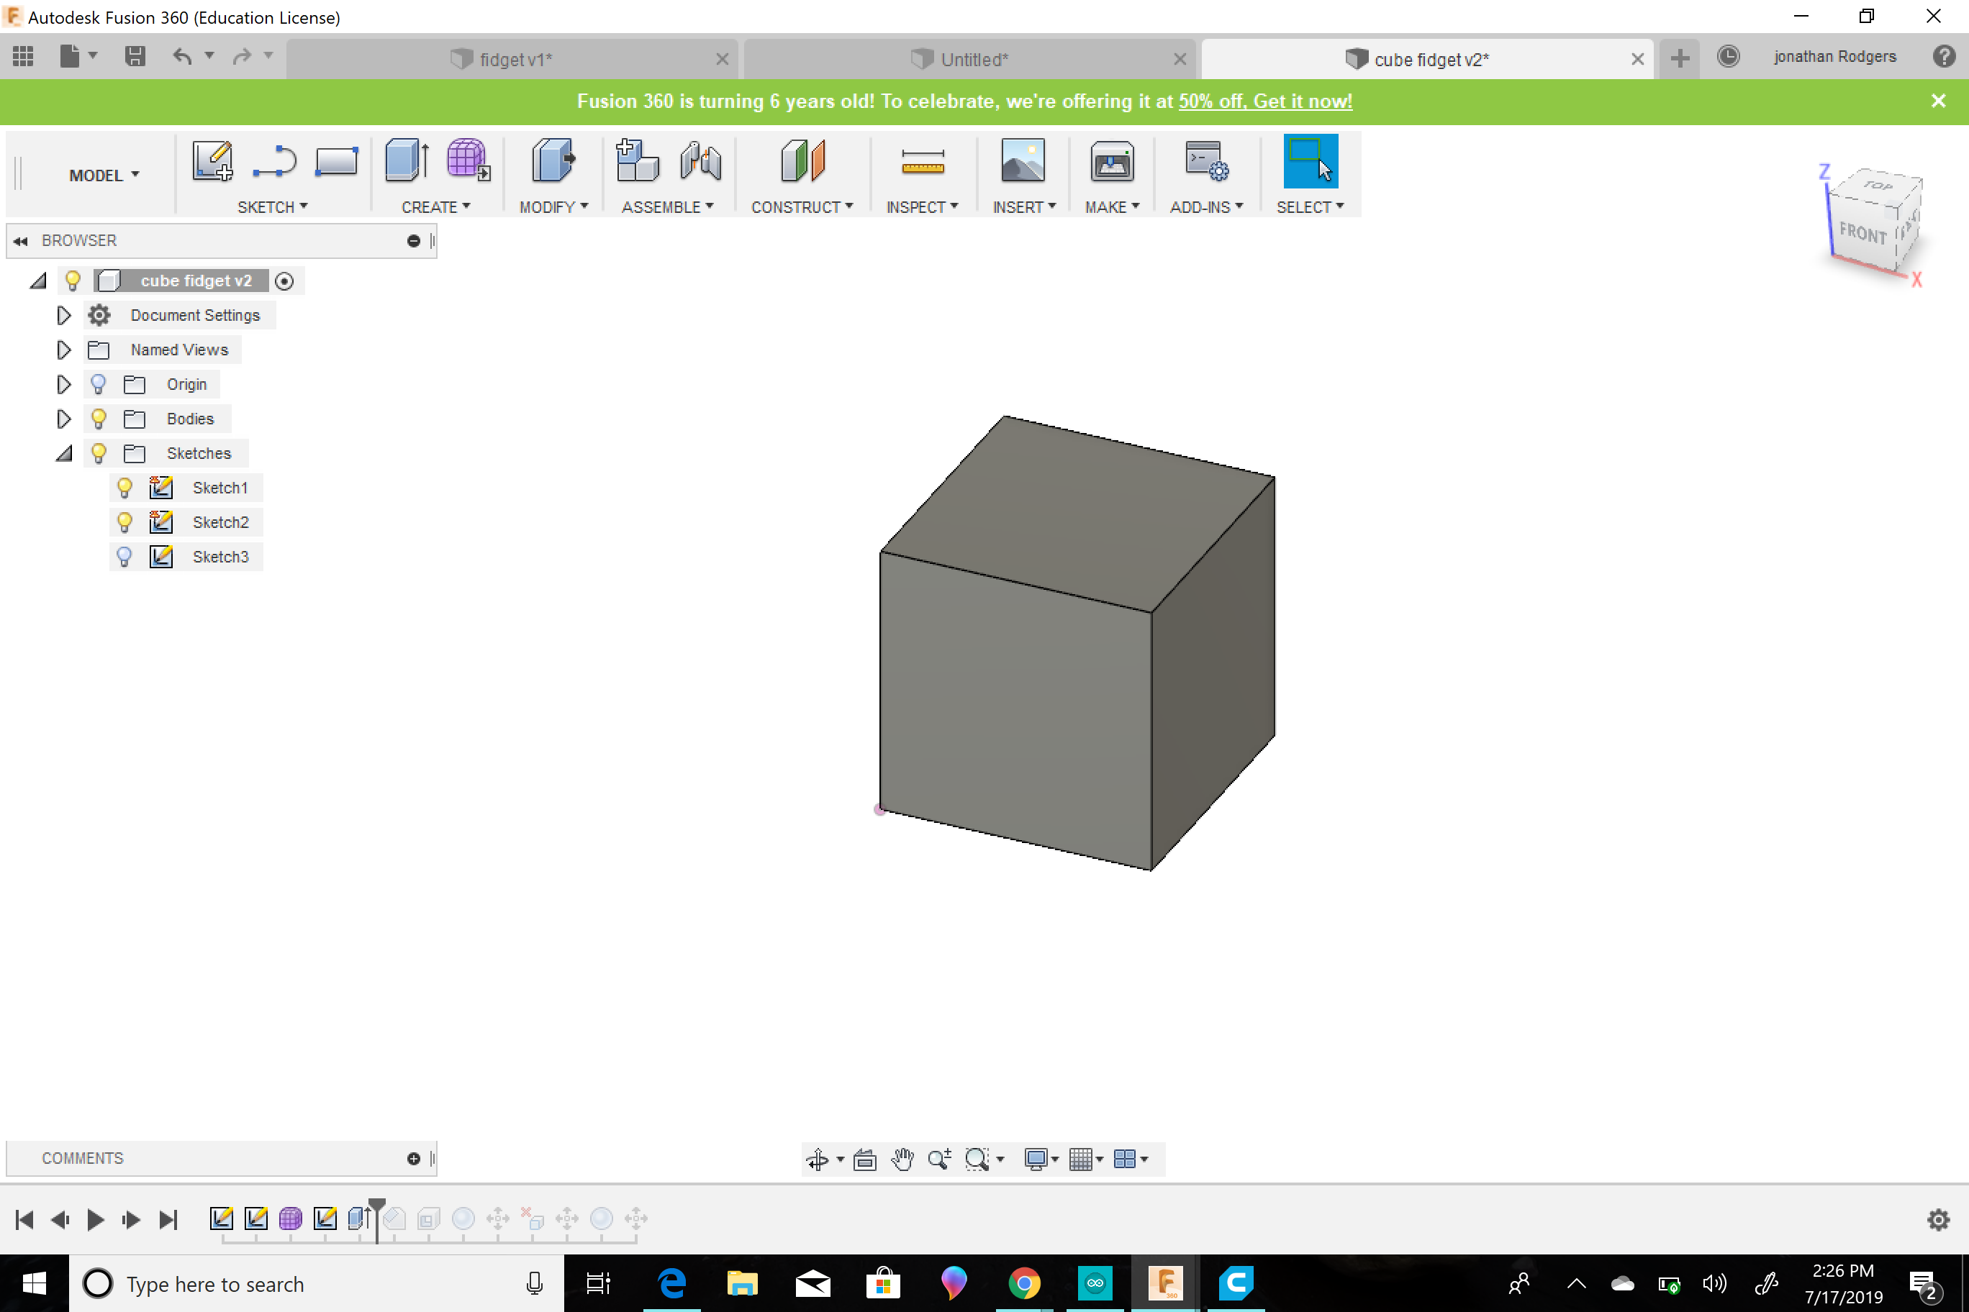Select the Rectangle sketch tool
Screen dimensions: 1969x1312
tap(337, 160)
